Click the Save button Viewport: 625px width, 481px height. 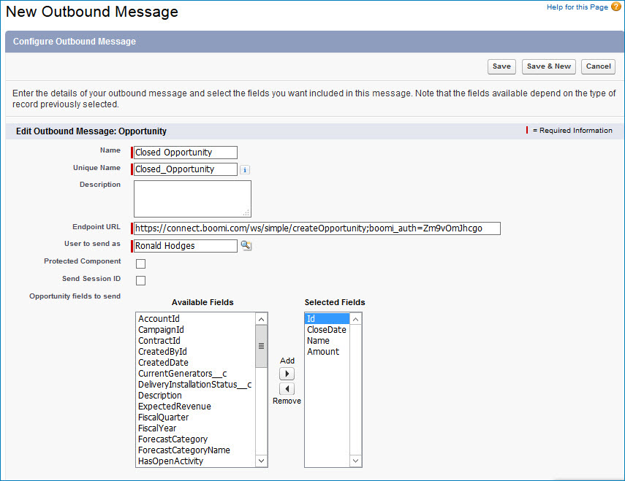pos(501,66)
